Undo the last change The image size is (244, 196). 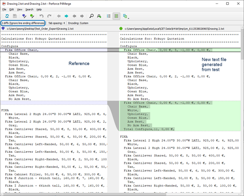[42, 16]
